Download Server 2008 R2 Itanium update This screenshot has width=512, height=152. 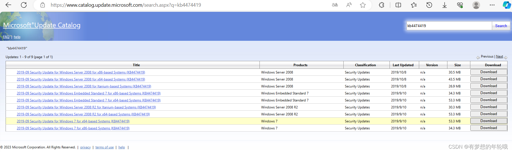point(489,107)
